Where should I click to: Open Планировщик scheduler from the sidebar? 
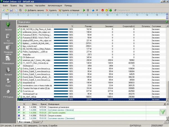[8, 60]
